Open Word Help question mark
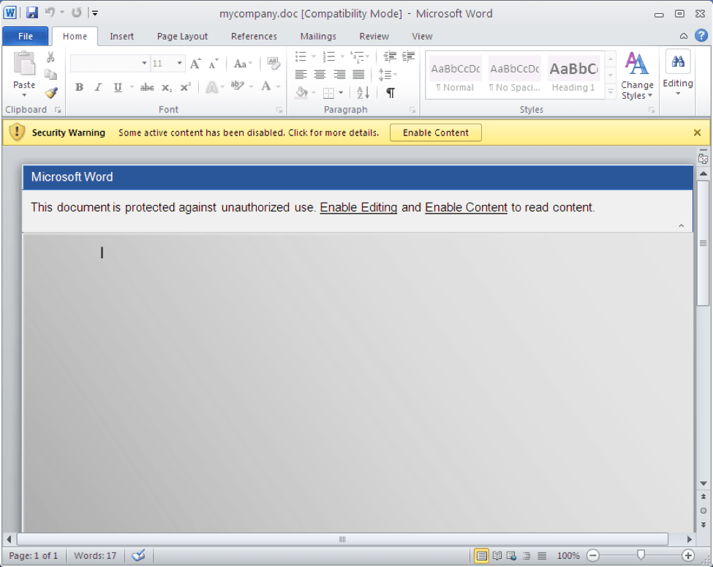The width and height of the screenshot is (713, 567). [x=701, y=36]
